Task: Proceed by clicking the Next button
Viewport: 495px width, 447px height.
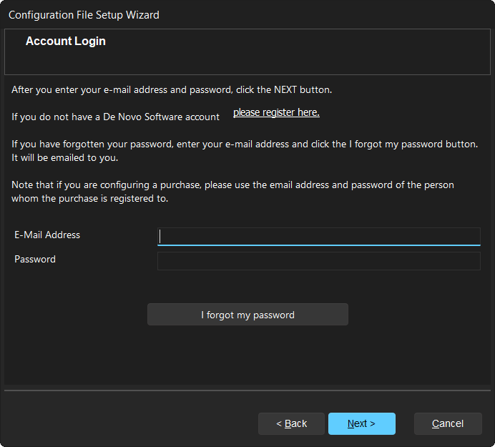Action: click(361, 423)
